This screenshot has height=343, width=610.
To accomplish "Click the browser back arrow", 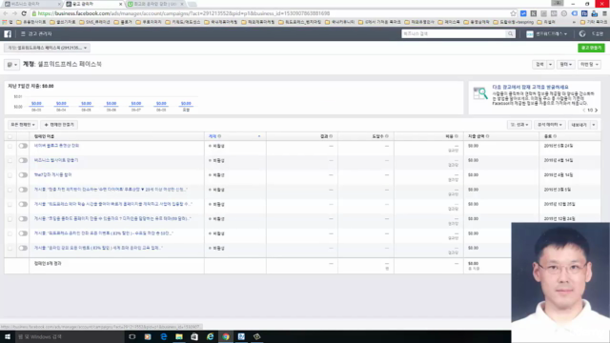I will [6, 13].
